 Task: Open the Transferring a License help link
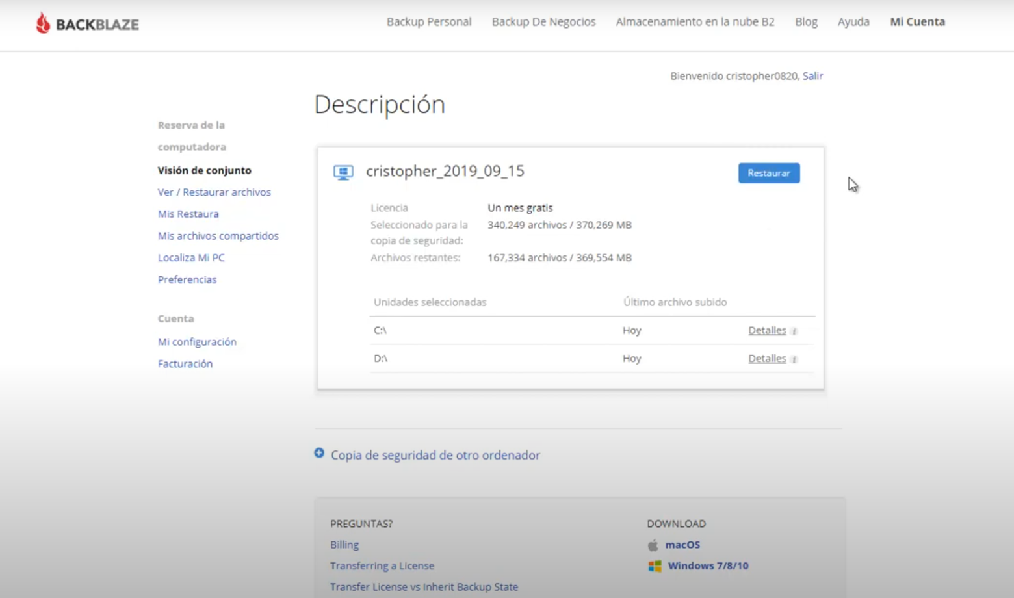click(x=382, y=566)
